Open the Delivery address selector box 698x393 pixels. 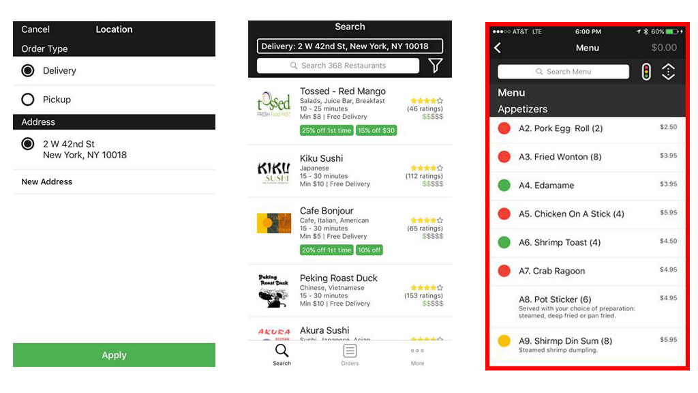point(350,46)
